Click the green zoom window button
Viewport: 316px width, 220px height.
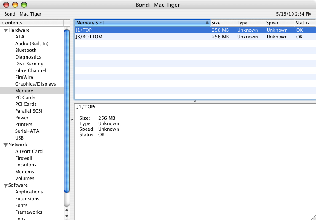[24, 5]
